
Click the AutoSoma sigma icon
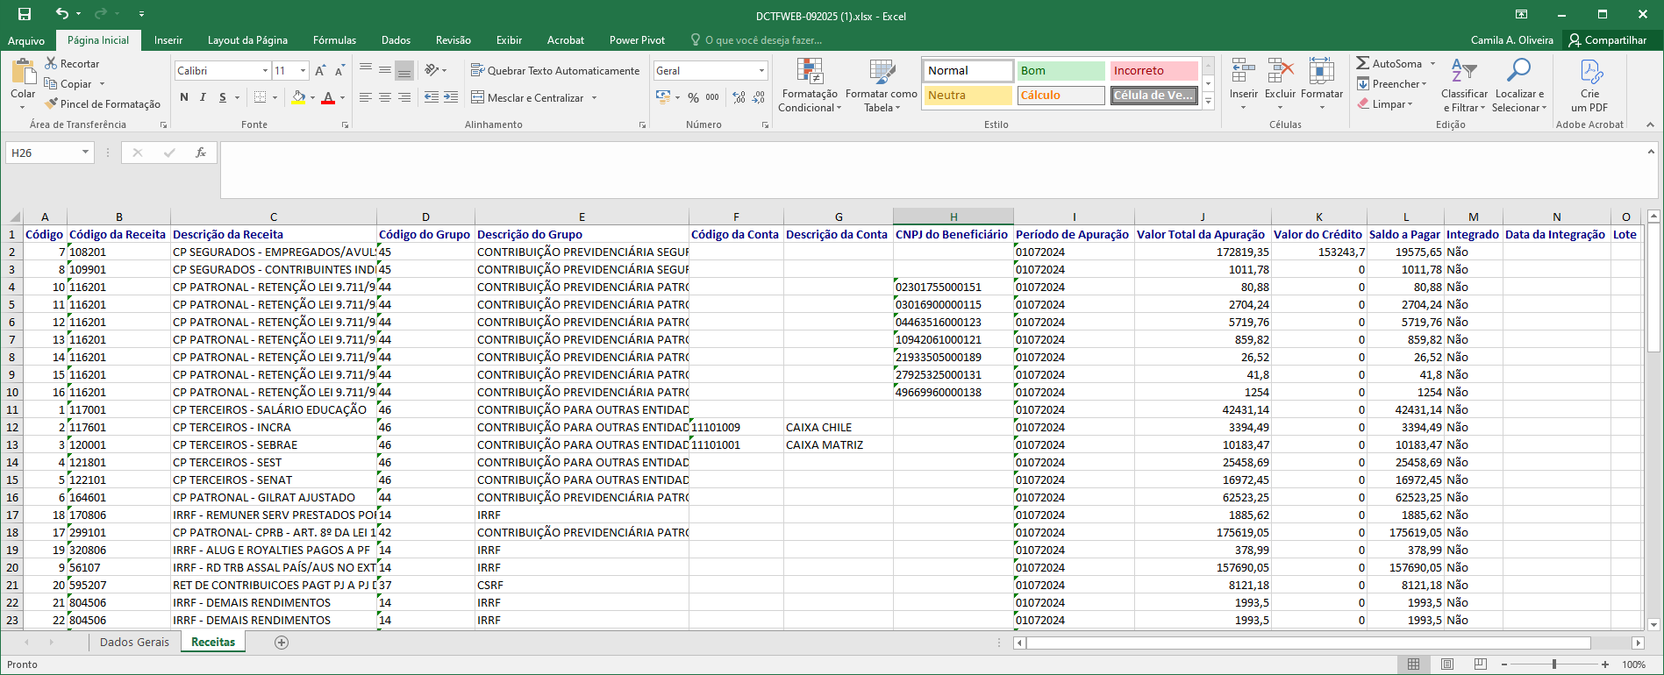(1362, 63)
